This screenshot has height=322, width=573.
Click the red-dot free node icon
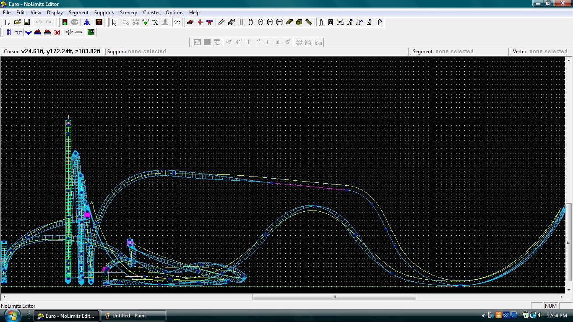[x=200, y=22]
